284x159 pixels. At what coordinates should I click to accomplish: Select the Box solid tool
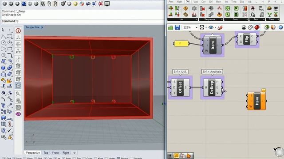tap(3, 68)
